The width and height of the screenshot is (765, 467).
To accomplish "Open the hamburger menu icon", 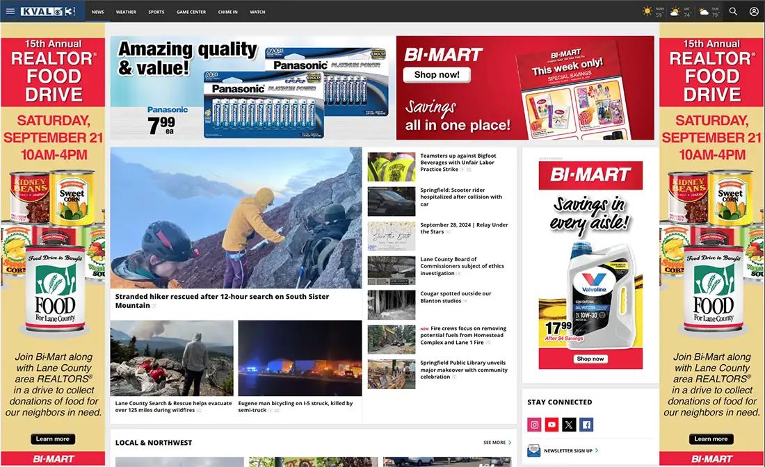I will coord(10,11).
